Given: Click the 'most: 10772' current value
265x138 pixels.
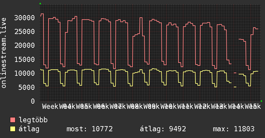Looking at the screenshot, I should [90, 129].
